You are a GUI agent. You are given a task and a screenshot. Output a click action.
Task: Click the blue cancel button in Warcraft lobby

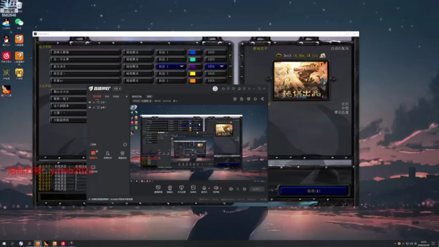[313, 191]
